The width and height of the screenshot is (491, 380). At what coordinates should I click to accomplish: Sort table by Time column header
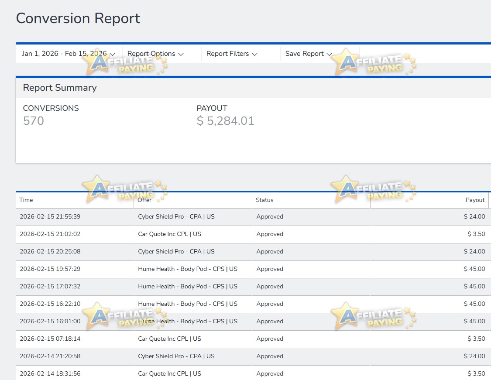tap(26, 200)
